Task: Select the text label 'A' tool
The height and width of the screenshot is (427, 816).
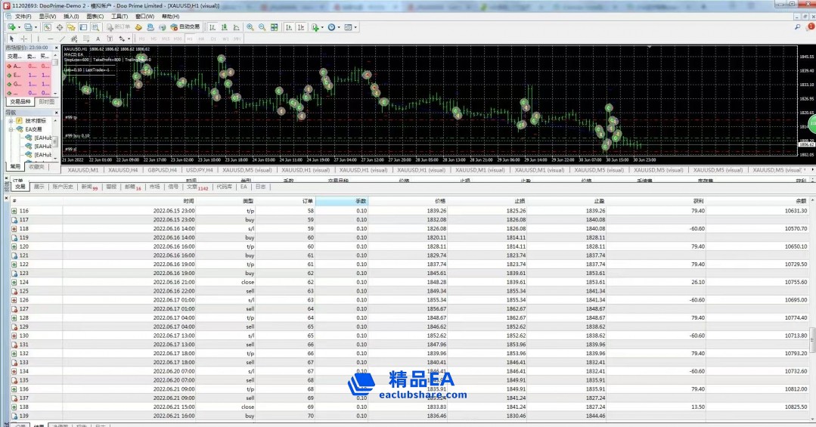Action: point(96,38)
